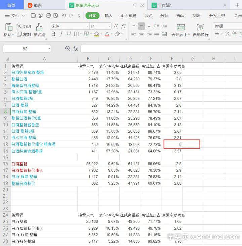The image size is (242, 246).
Task: Toggle the Middle Align button
Action: (142, 26)
